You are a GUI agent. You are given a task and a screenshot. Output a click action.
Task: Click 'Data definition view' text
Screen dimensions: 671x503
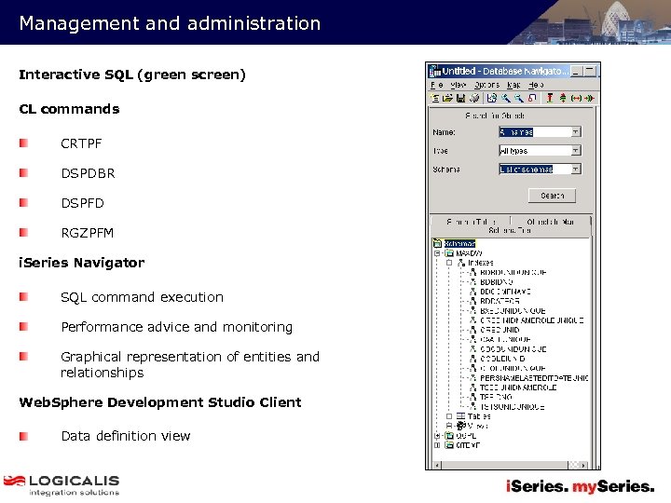[x=126, y=436]
